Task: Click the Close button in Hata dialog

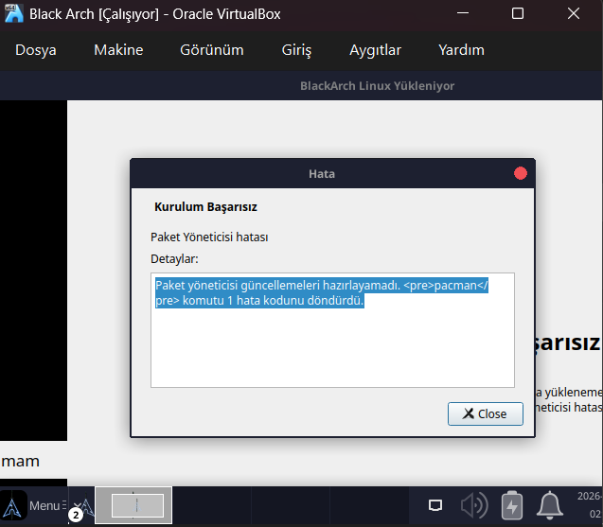Action: point(486,414)
